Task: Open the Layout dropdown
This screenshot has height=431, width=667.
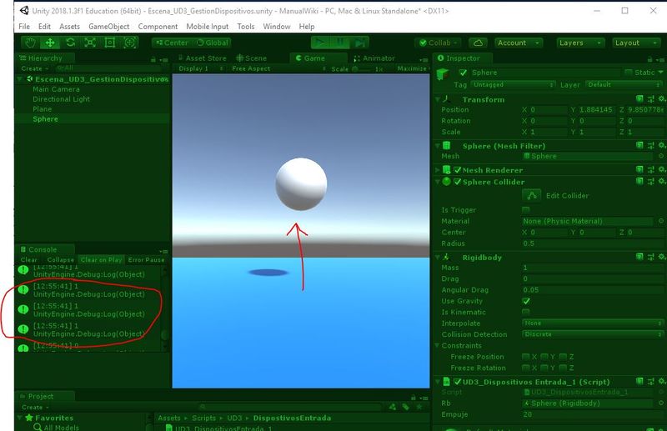Action: coord(635,43)
